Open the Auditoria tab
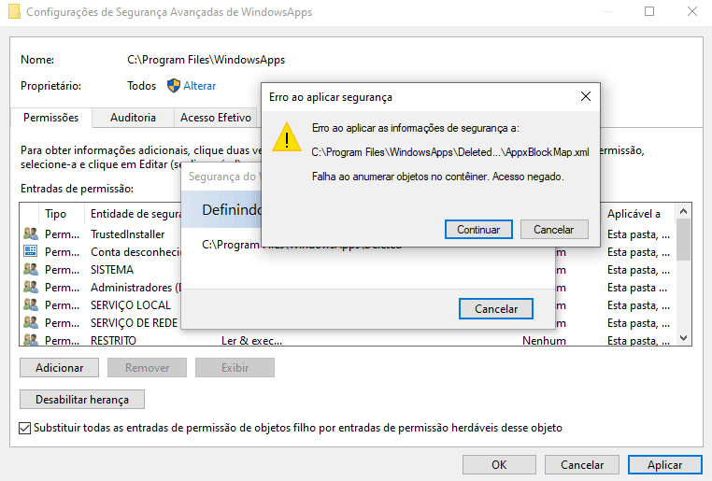This screenshot has width=712, height=481. [133, 118]
